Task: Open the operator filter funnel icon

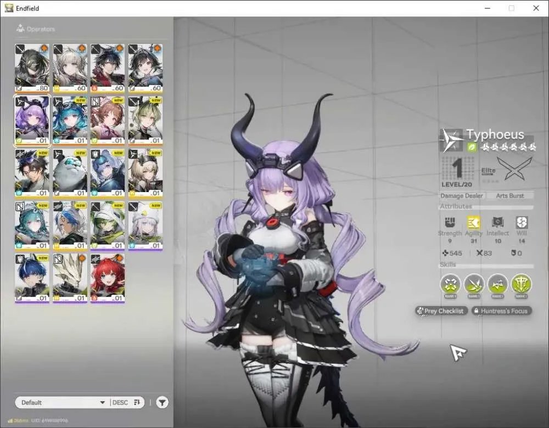Action: point(162,402)
